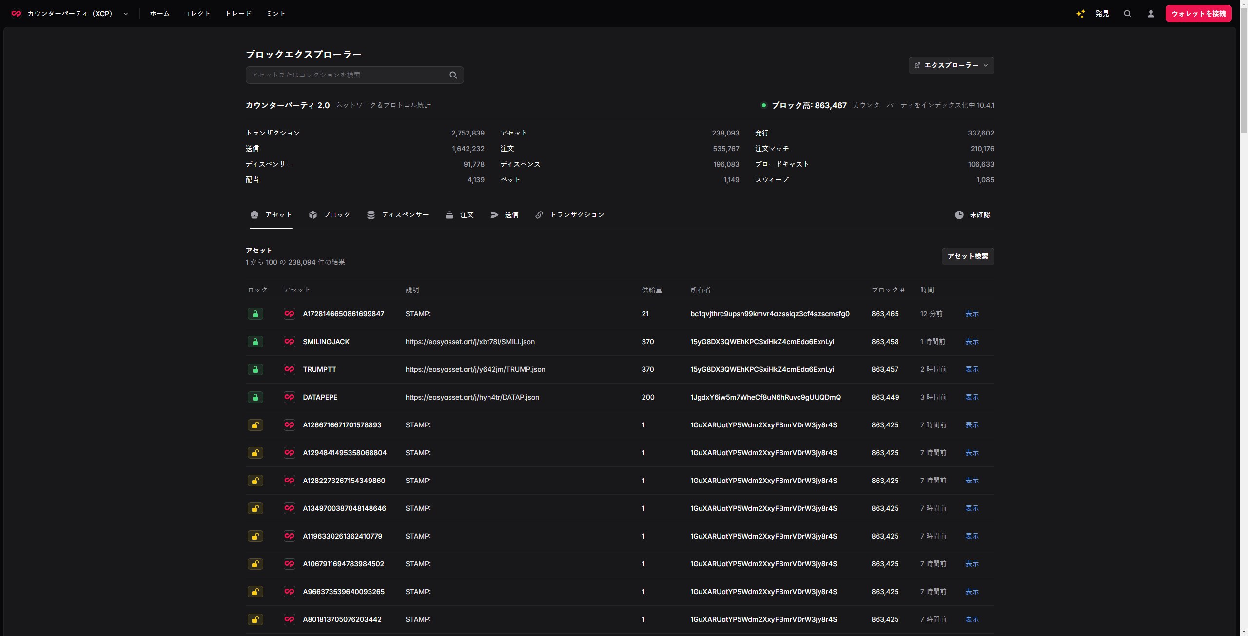Screen dimensions: 1248x636
Task: Click asset logo icon beside A801813705076203442
Action: [x=289, y=619]
